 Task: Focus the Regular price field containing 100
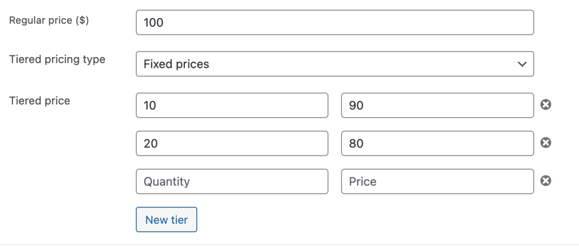(x=335, y=23)
